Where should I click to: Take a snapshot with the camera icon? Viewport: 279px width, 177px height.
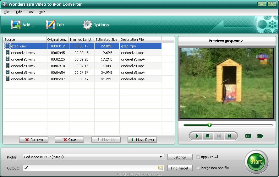click(x=248, y=136)
